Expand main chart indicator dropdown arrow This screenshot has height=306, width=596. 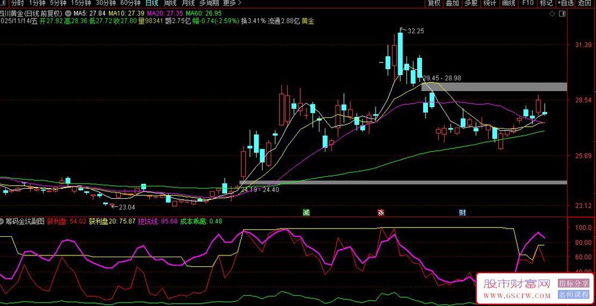68,13
